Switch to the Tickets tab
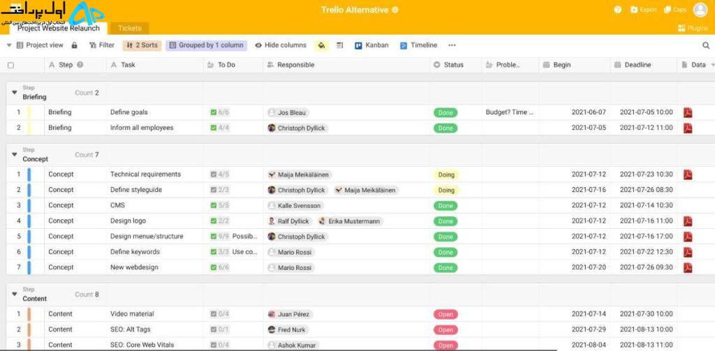Viewport: 715px width, 351px height. 129,29
